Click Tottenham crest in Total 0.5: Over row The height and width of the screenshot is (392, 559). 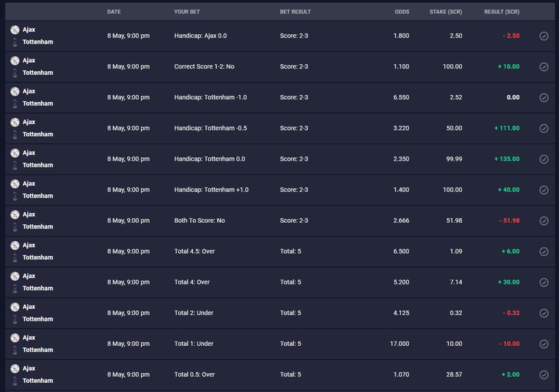coord(15,381)
